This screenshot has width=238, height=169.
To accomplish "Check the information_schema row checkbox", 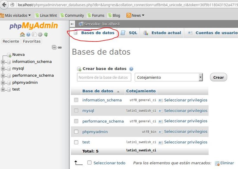I will pyautogui.click(x=76, y=100).
